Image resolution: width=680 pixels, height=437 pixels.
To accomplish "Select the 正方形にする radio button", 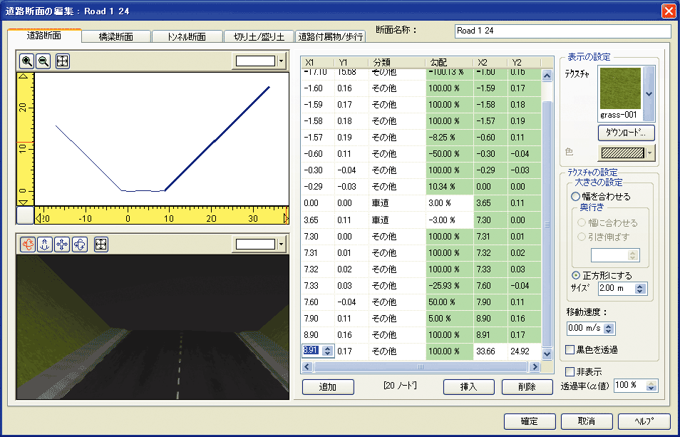I will 576,275.
